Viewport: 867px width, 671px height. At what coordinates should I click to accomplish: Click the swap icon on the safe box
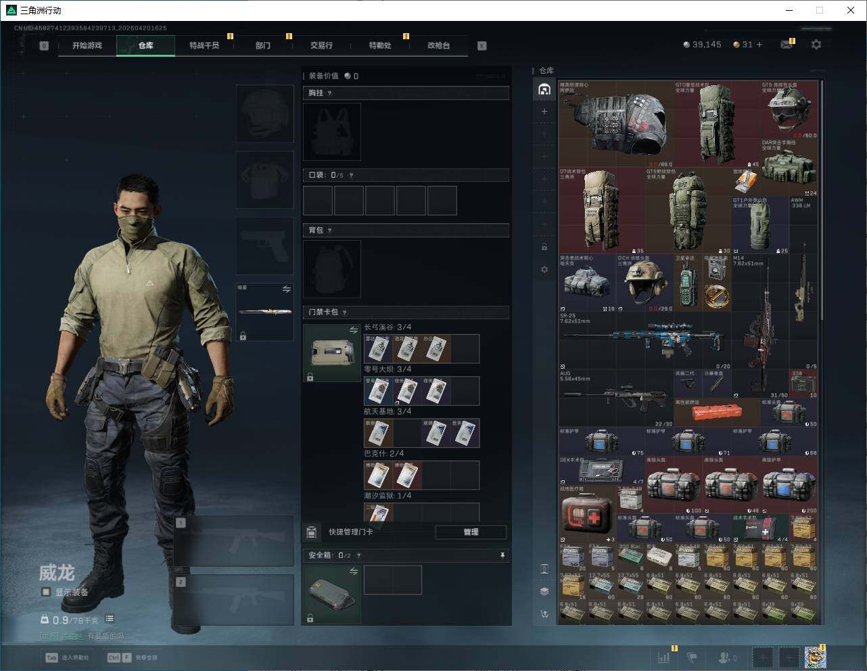click(x=353, y=572)
